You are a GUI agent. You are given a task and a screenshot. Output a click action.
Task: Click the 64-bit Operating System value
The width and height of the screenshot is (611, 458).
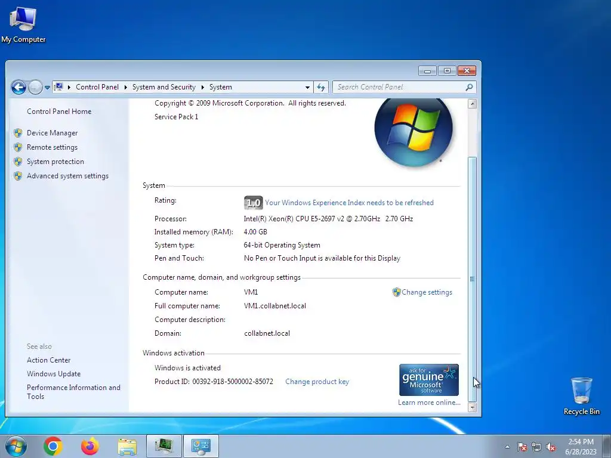click(282, 245)
